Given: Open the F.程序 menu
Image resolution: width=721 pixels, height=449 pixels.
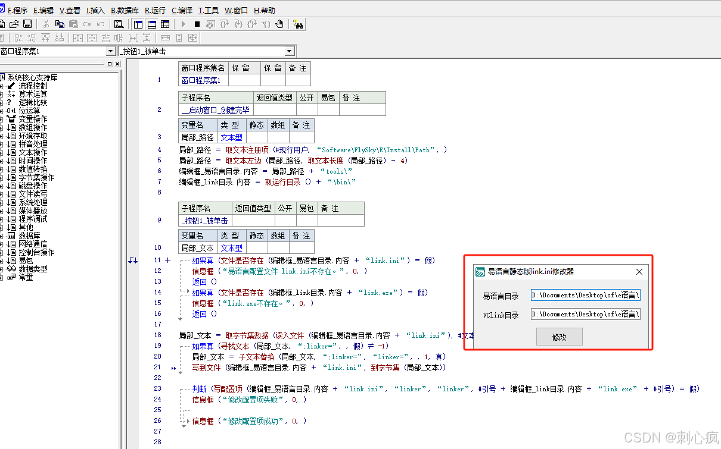Looking at the screenshot, I should point(17,10).
